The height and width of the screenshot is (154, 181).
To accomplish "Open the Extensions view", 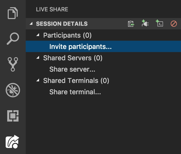I will (13, 116).
